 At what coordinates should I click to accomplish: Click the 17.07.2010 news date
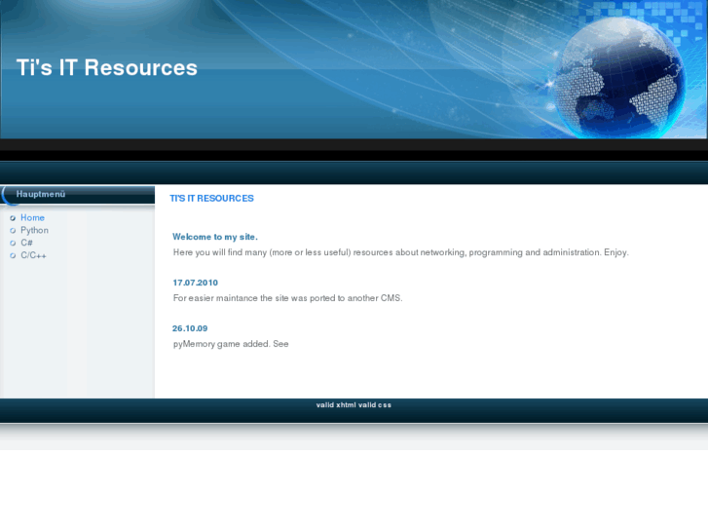(x=195, y=283)
